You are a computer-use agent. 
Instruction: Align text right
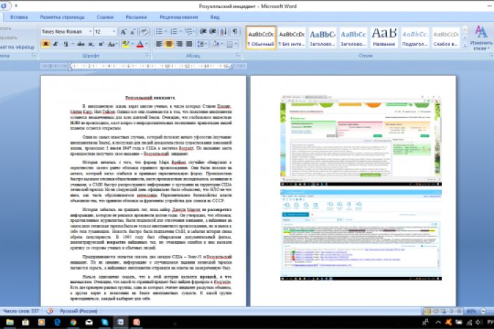[179, 44]
